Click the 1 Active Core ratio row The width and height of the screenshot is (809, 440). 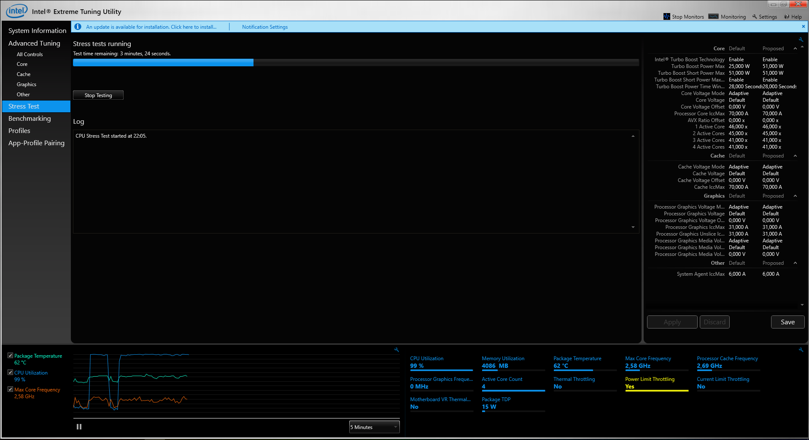pos(723,127)
